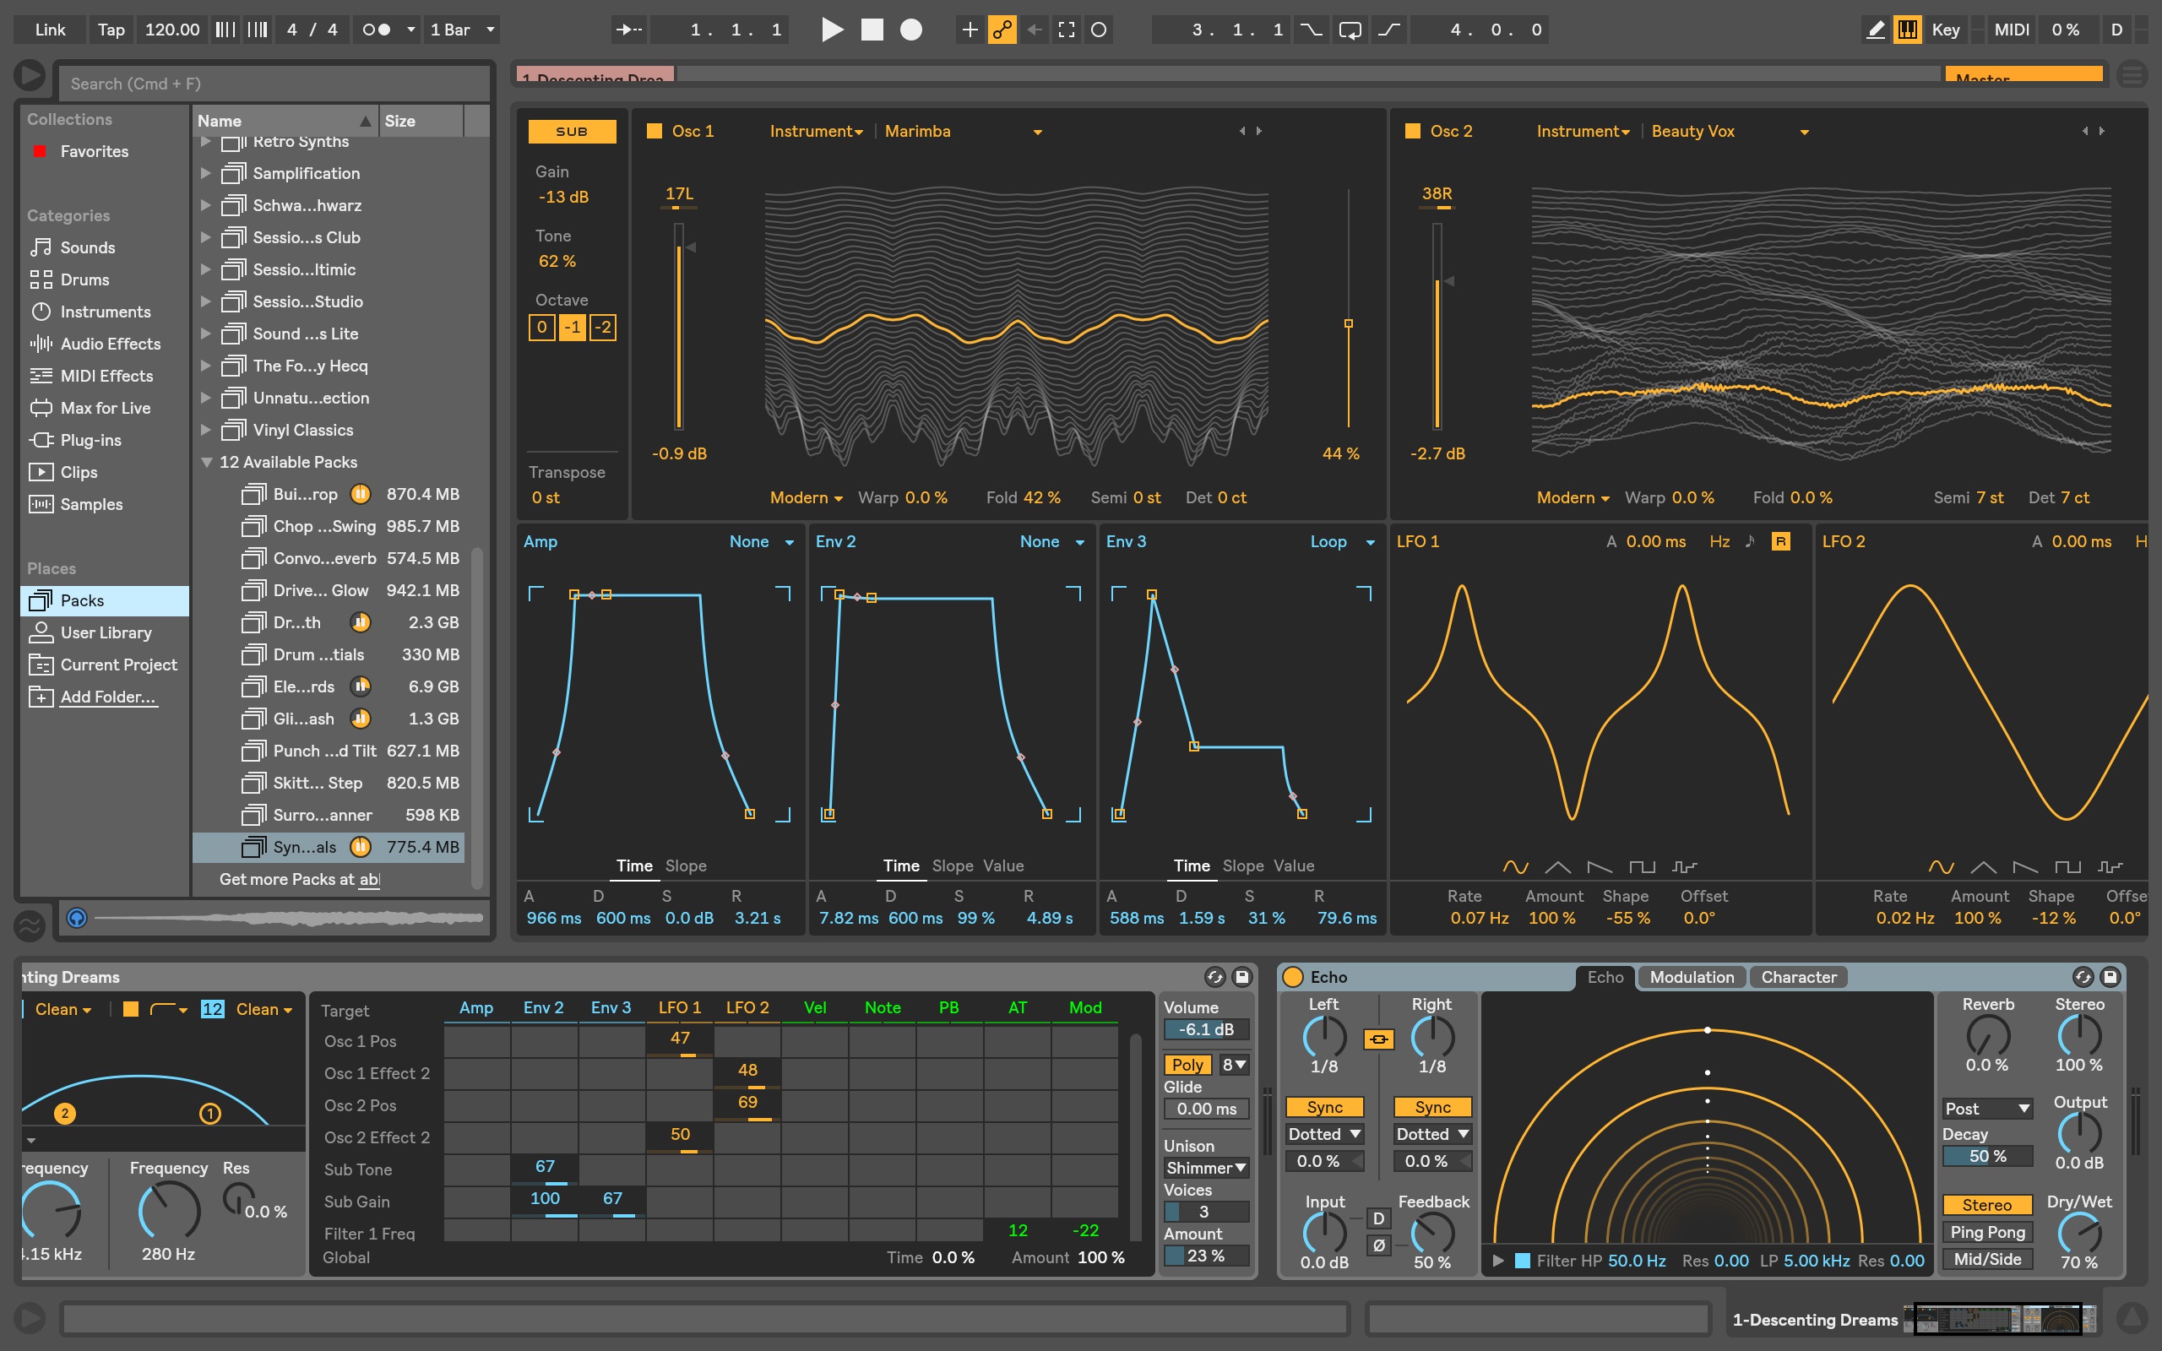This screenshot has height=1351, width=2162.
Task: Open Env 3 Loop mode dropdown
Action: [x=1342, y=541]
